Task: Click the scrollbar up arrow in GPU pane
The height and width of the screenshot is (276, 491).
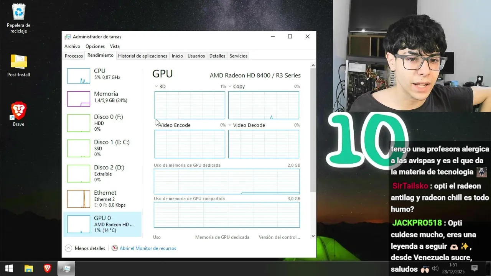Action: (313, 66)
